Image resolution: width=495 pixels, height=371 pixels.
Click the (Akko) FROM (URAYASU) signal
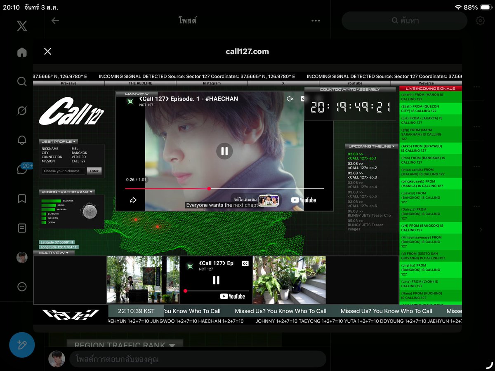pos(431,148)
